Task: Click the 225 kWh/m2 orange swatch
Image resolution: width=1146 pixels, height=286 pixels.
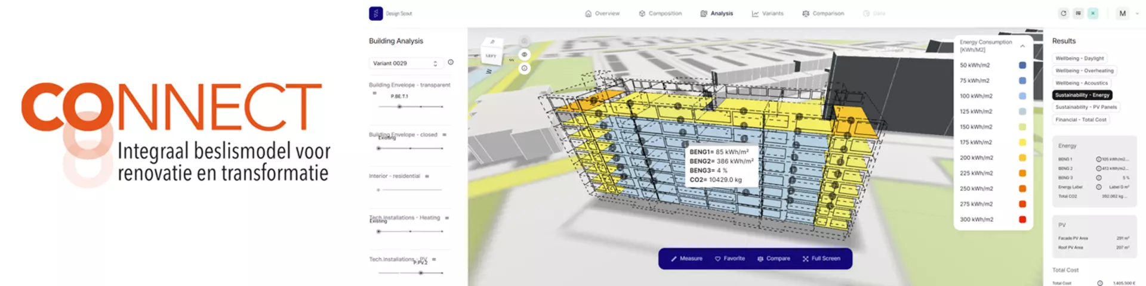Action: pyautogui.click(x=1022, y=173)
